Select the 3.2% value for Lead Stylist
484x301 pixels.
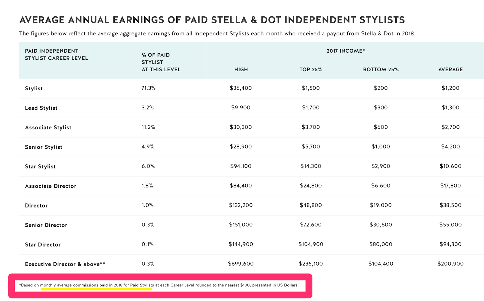148,108
